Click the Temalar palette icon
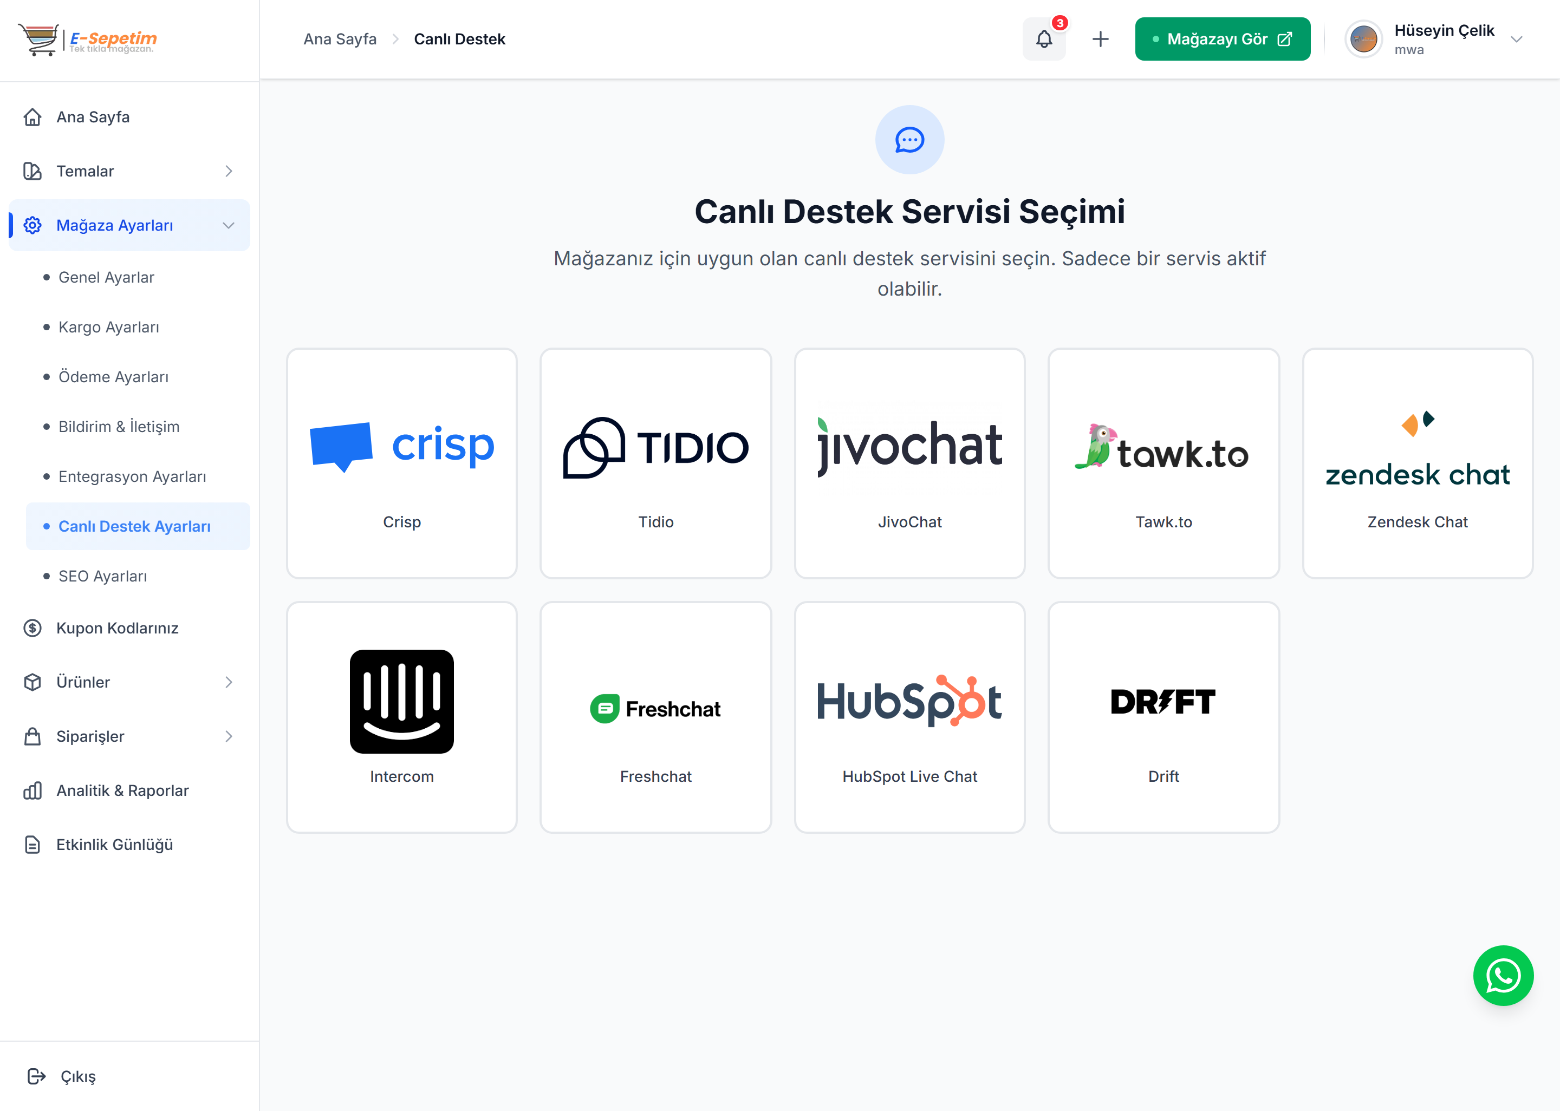This screenshot has width=1560, height=1111. tap(32, 171)
